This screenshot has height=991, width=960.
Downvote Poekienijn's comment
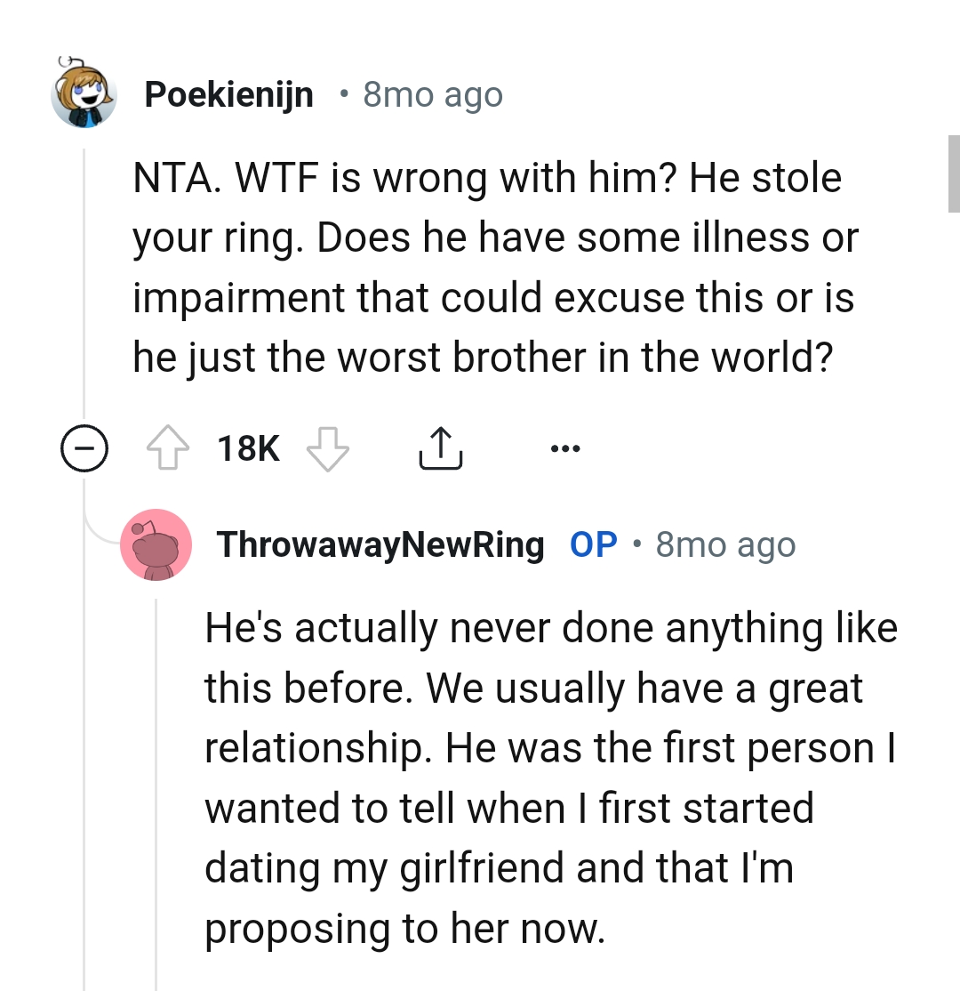click(327, 447)
